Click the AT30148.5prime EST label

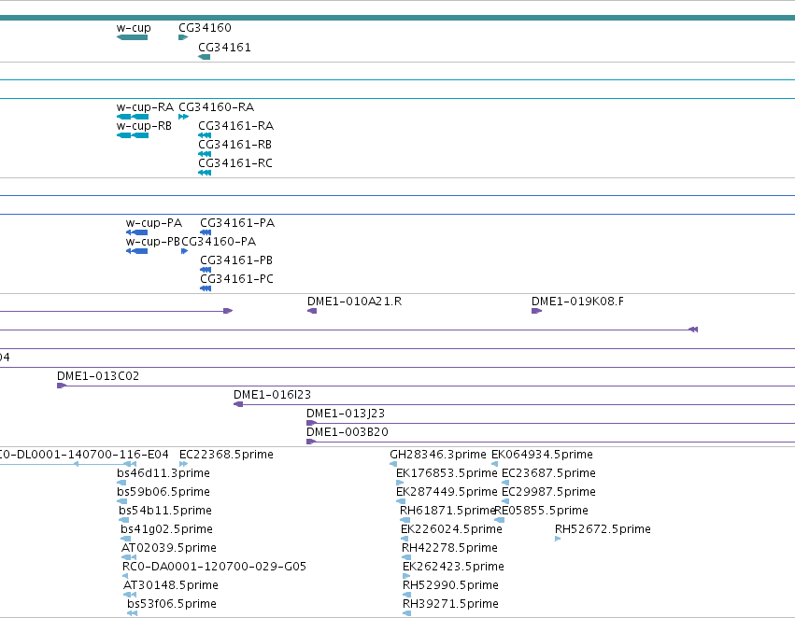tap(171, 585)
